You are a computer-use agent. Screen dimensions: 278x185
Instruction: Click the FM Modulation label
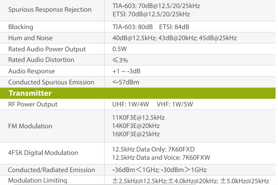point(30,126)
